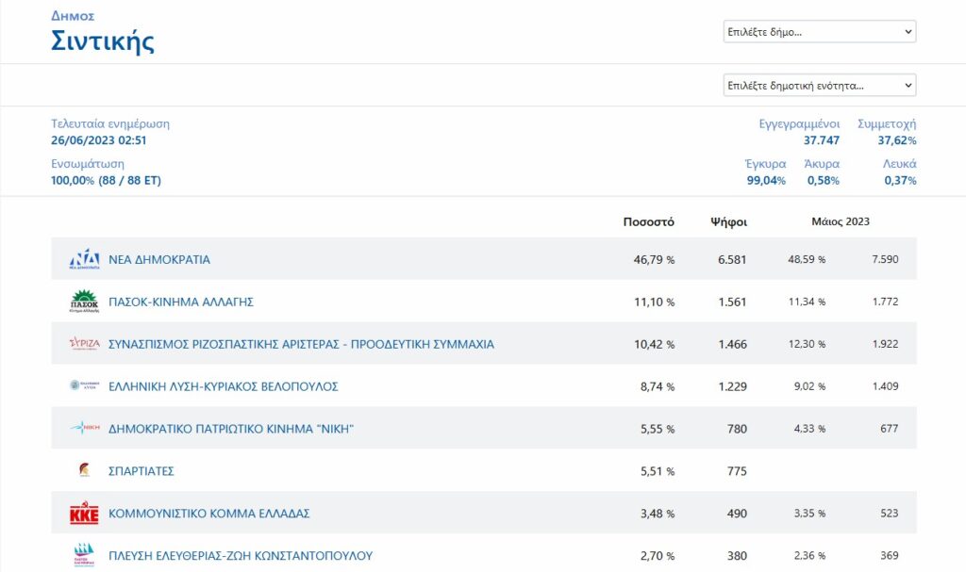Open the ΝΕΑ ΔΗΜΟΚΡΑΤΙΑ party link
966x572 pixels.
tap(159, 259)
